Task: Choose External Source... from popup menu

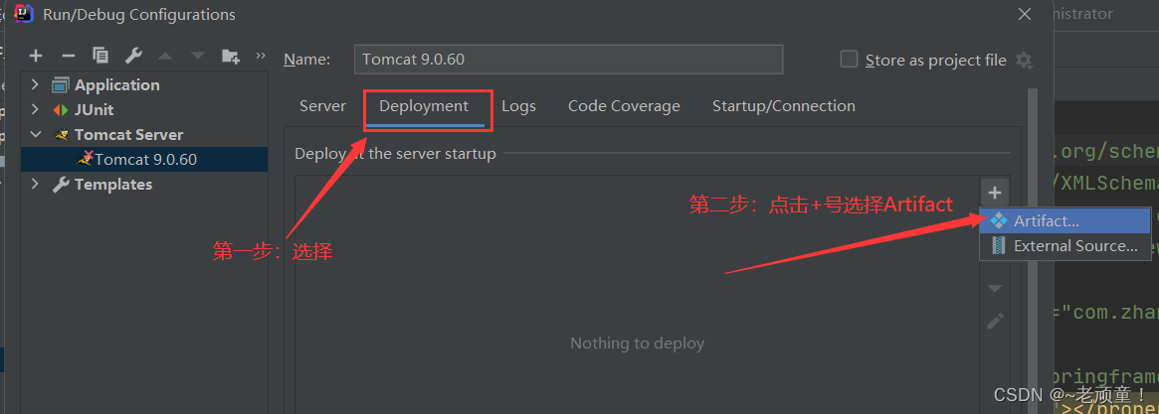Action: (1065, 246)
